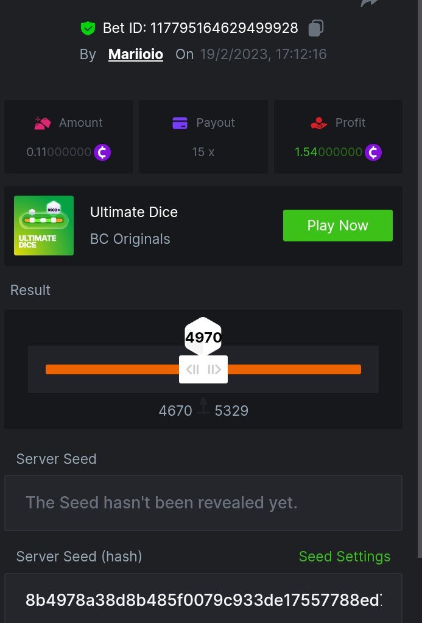Click the coin icon beside profit 1.54
This screenshot has width=422, height=623.
(373, 152)
